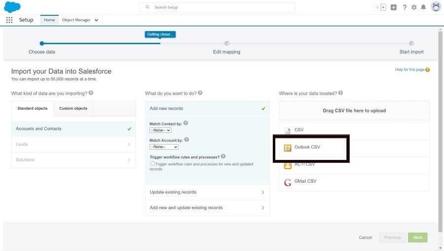Click the 'Getting closer...' progress tooltip
The image size is (444, 251).
click(160, 34)
